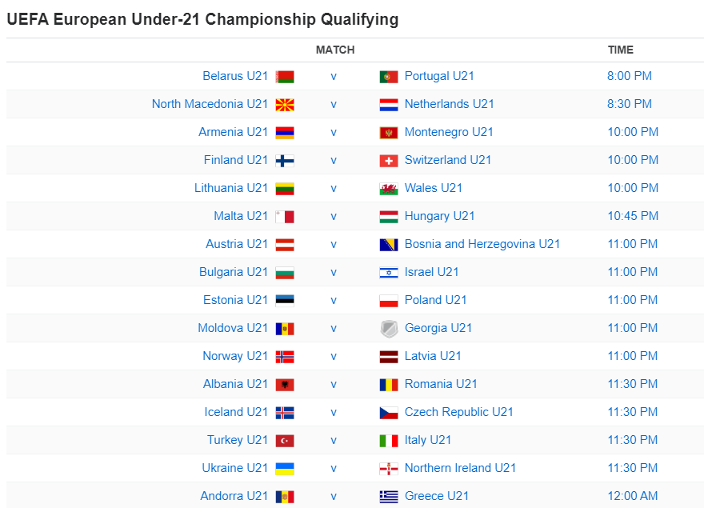Click the Bosnia and Herzegovina U21 link

(x=482, y=244)
